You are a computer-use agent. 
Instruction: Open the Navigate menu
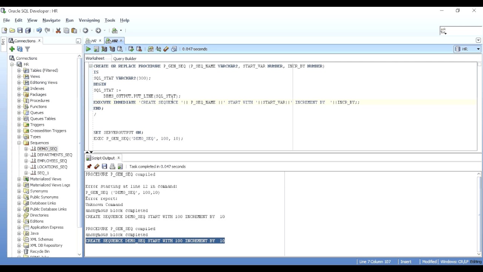click(51, 20)
